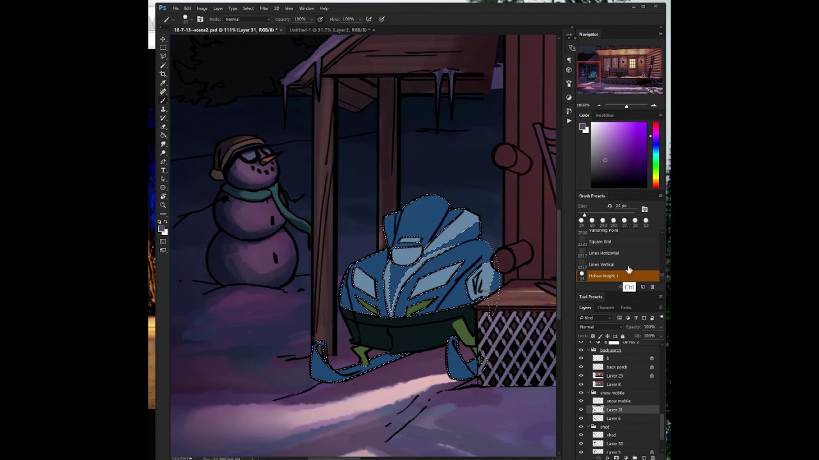Switch to the Channels tab
819x460 pixels.
coord(606,307)
